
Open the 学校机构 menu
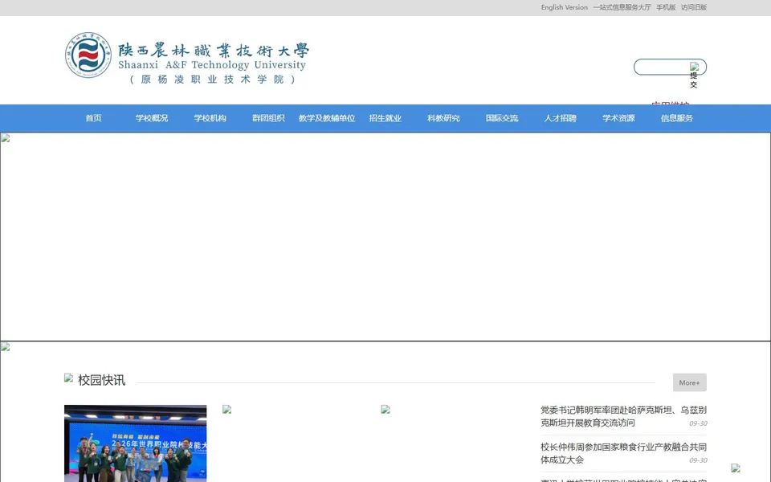point(210,118)
